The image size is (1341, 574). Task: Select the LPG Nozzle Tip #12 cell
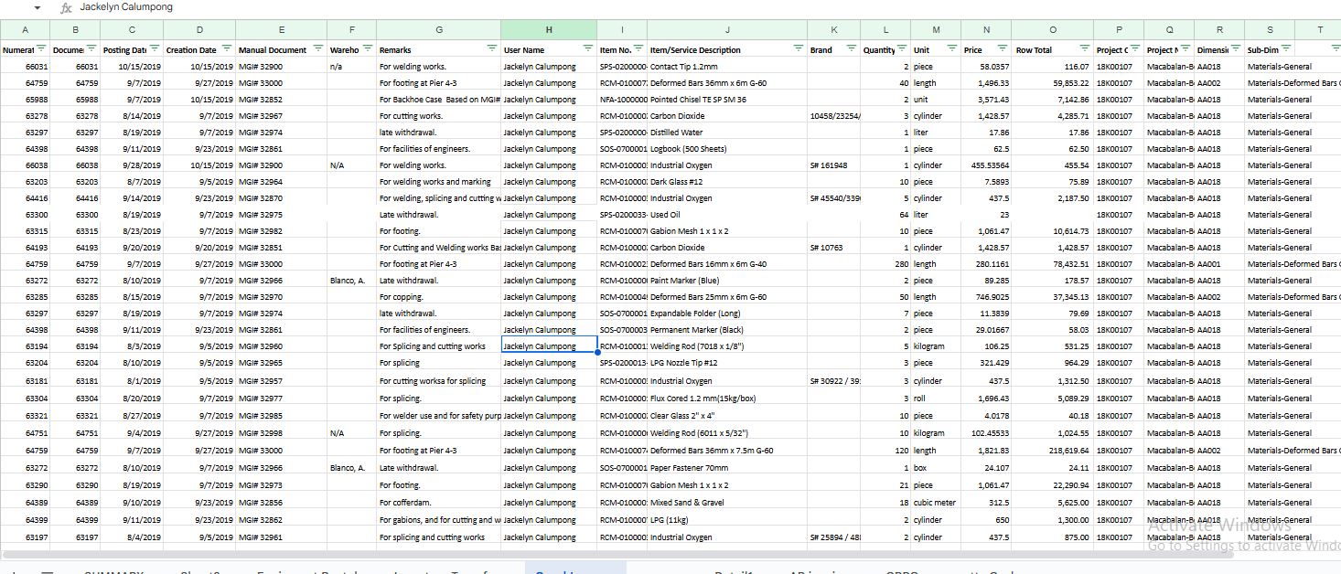point(727,363)
